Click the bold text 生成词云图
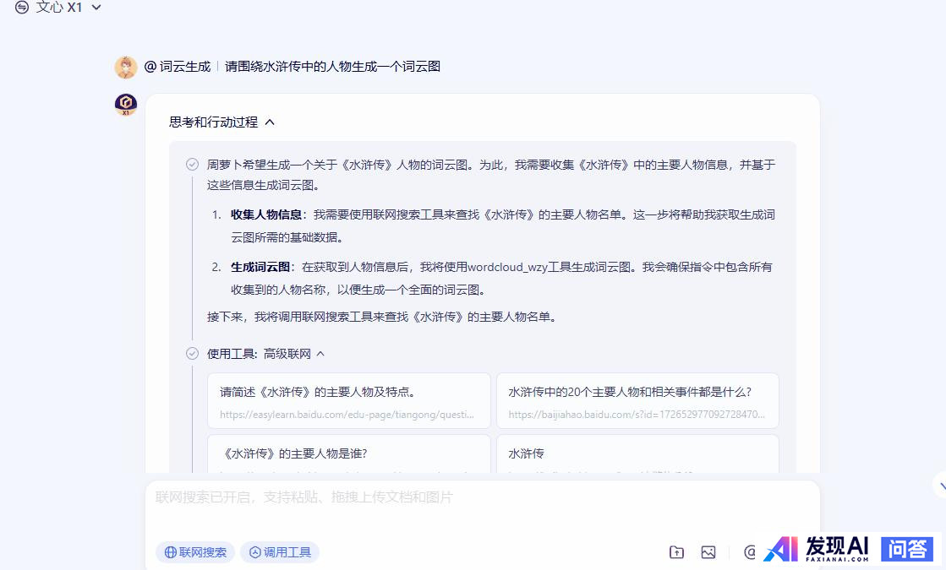Viewport: 946px width, 570px height. (260, 267)
